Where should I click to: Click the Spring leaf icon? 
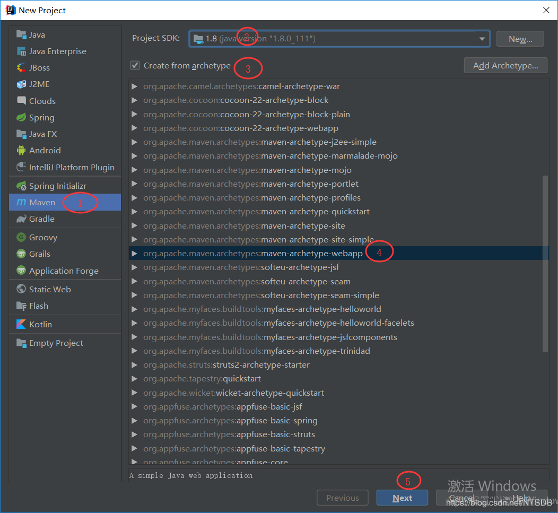click(x=21, y=117)
